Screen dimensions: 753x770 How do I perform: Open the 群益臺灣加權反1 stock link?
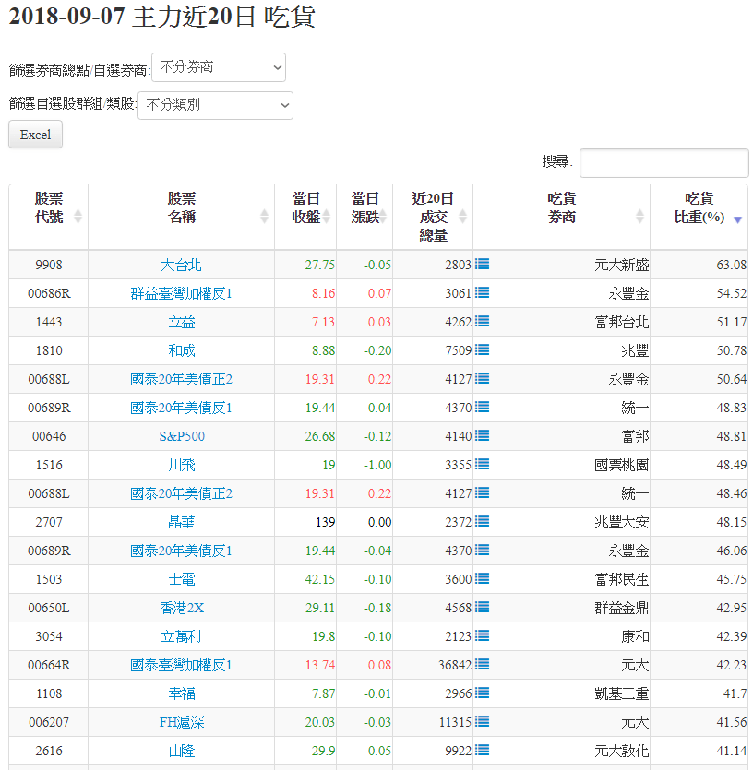(181, 293)
